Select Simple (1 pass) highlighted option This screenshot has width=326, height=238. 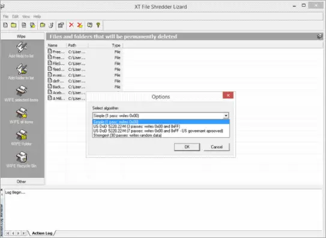[x=161, y=122]
